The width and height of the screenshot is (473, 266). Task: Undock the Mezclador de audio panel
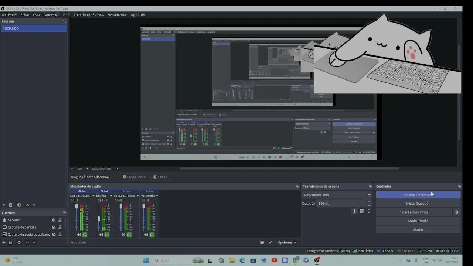(x=297, y=186)
